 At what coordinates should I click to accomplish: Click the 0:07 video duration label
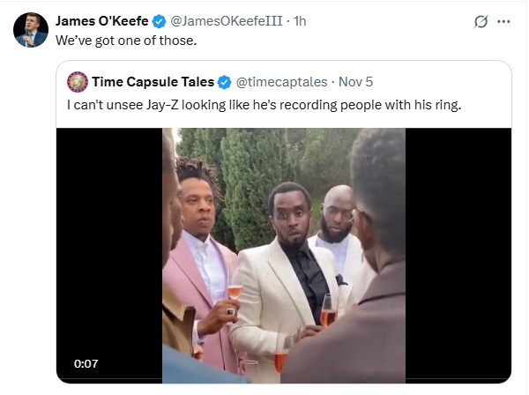(85, 362)
